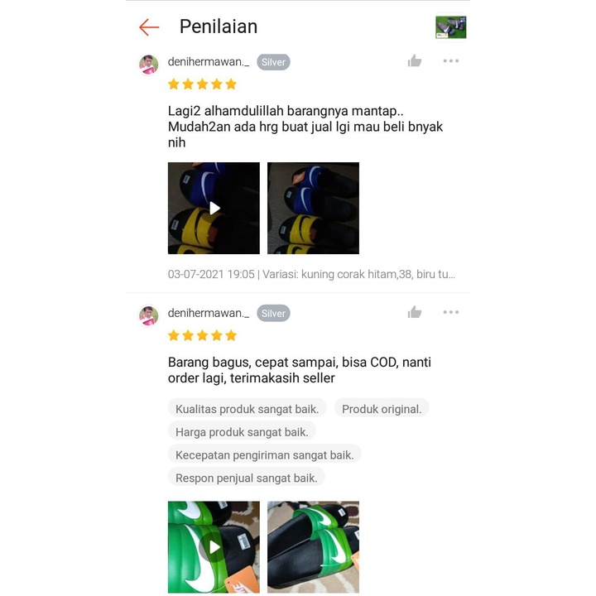
Task: Select the 'Respon penjual sangat baik.' tag
Action: coord(247,478)
